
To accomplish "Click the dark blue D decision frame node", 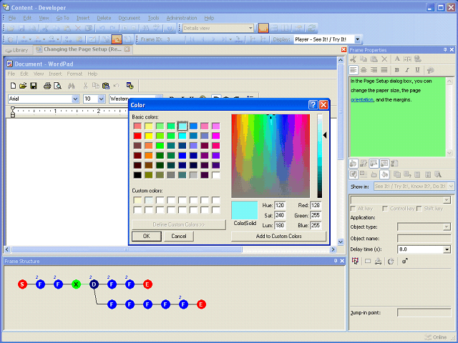I will [94, 284].
